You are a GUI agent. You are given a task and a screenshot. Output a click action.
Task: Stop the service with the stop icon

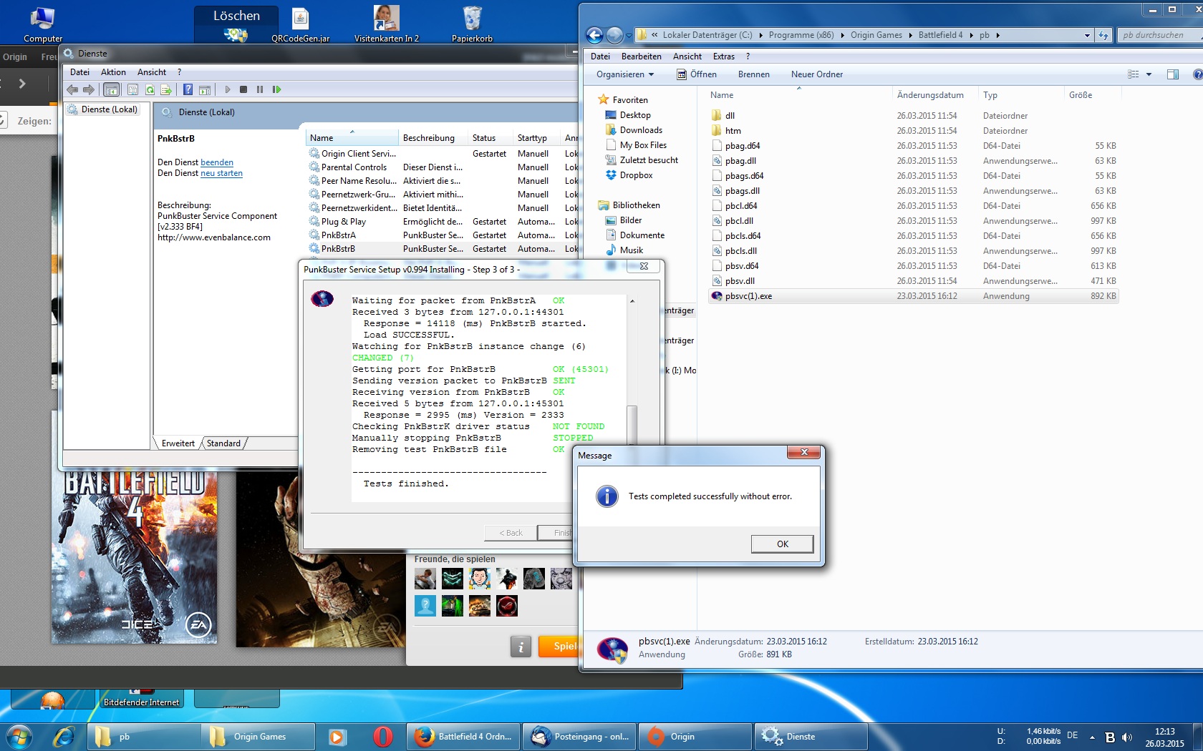click(243, 89)
